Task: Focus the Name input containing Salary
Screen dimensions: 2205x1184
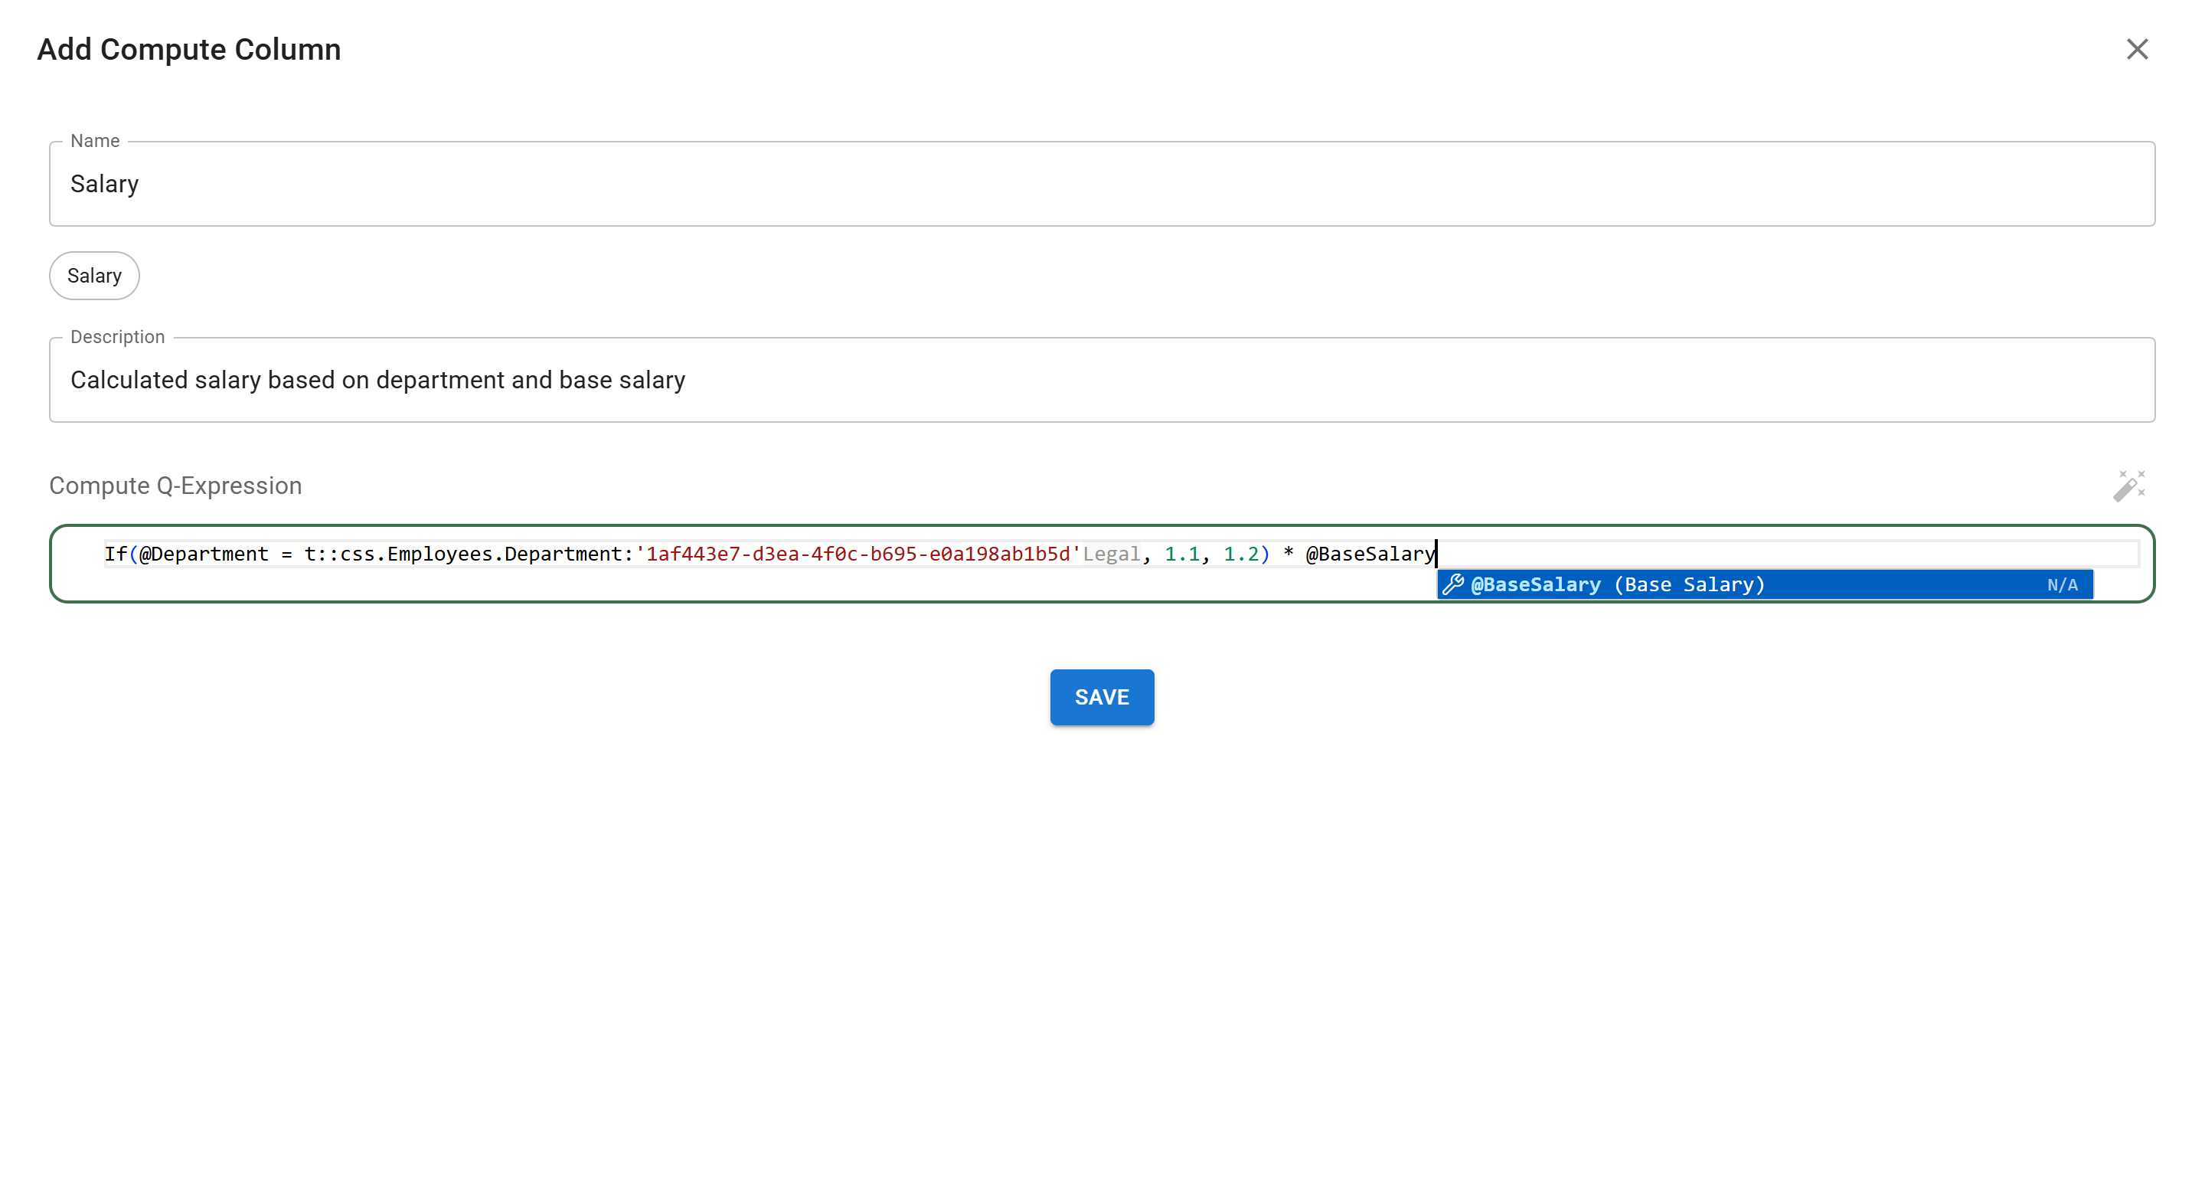Action: click(1101, 184)
